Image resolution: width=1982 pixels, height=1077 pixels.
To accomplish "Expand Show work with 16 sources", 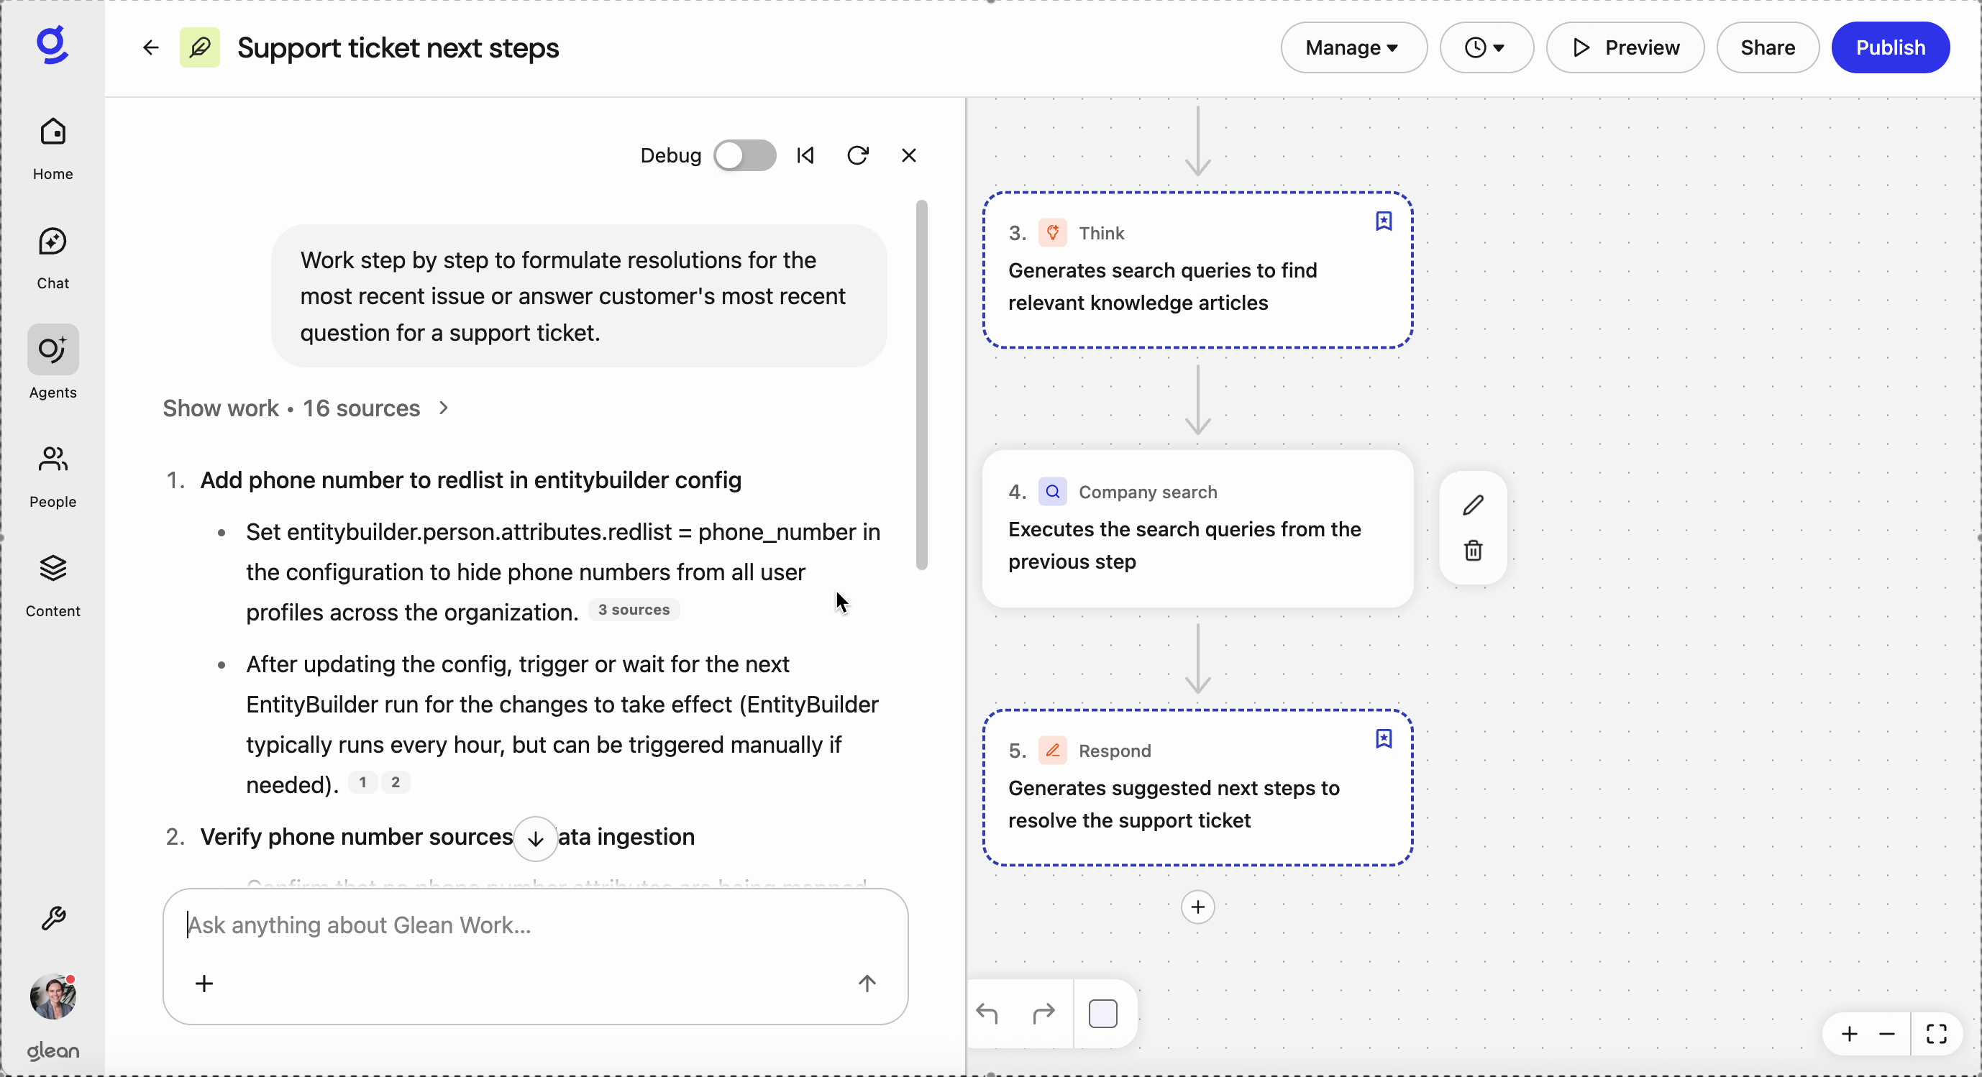I will point(305,408).
